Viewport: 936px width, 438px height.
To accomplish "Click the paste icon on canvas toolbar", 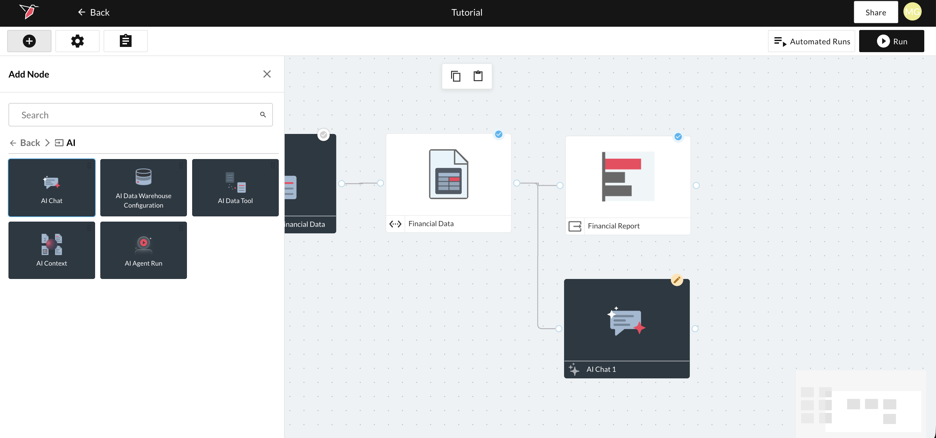I will 478,76.
